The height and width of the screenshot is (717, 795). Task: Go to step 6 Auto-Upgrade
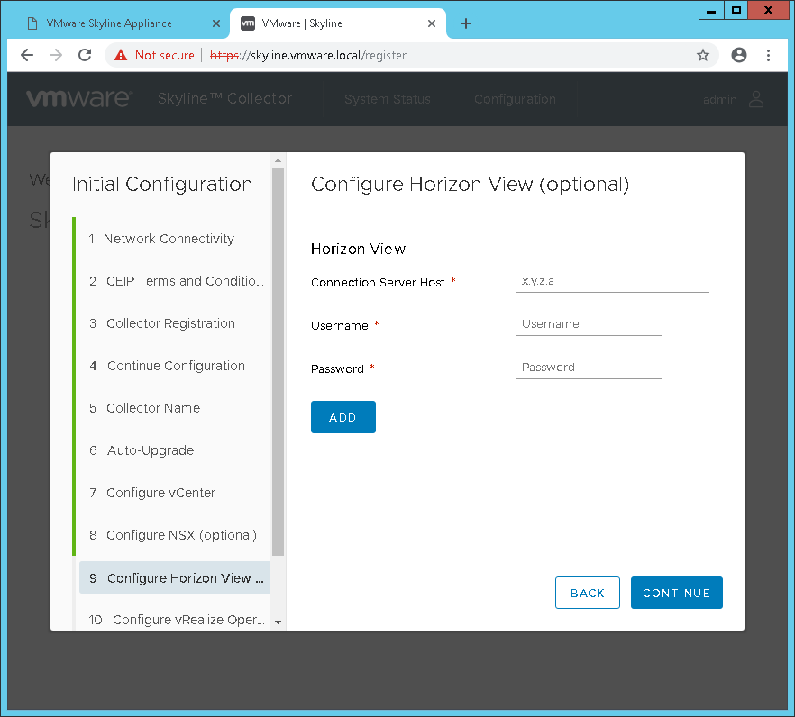[x=173, y=450]
